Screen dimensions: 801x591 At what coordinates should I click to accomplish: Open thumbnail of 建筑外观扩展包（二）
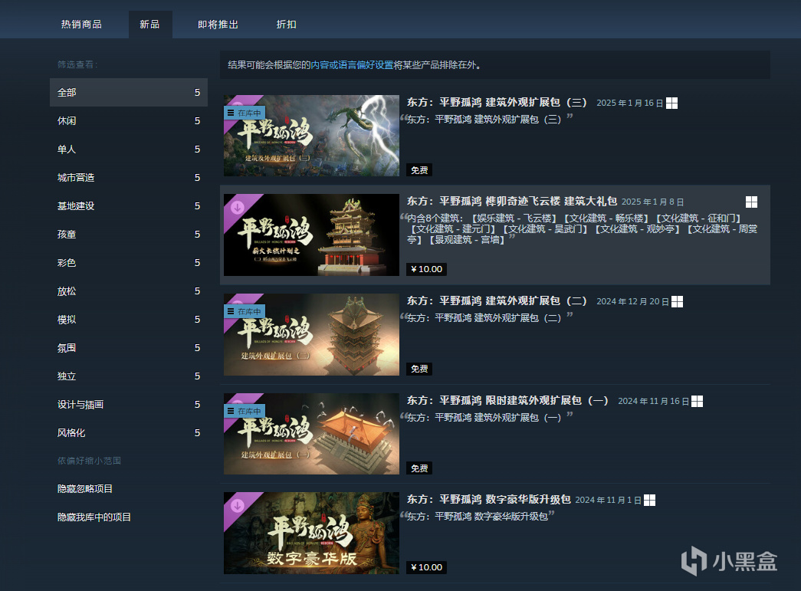pos(312,334)
